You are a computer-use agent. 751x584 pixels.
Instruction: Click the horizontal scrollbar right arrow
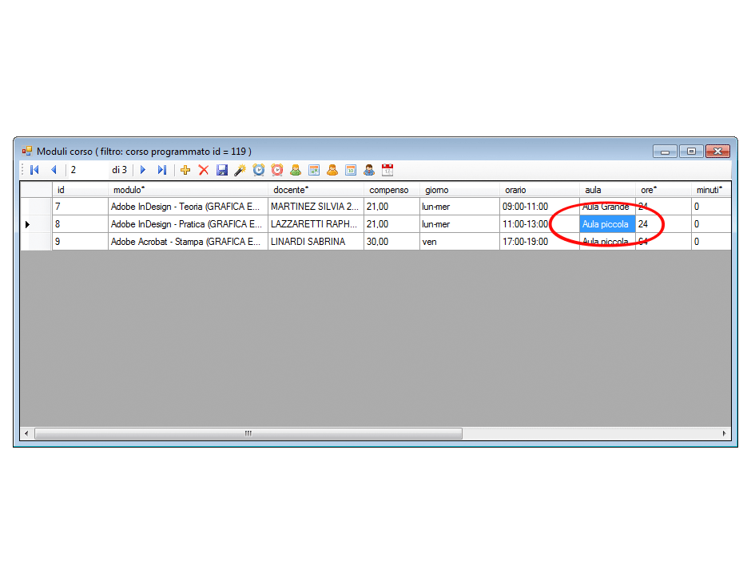pos(724,433)
